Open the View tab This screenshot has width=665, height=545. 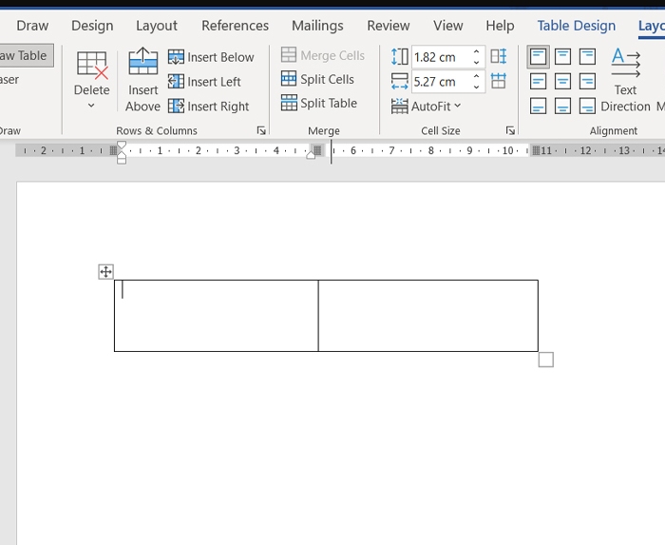tap(448, 26)
